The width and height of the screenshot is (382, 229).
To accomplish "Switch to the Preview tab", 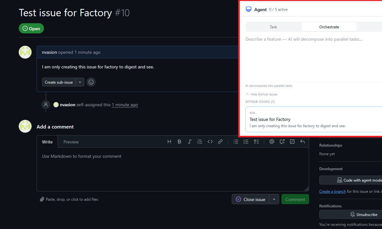I will tap(71, 142).
